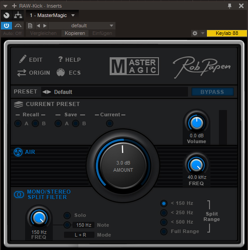Step plugin preset with Default arrows
The image size is (248, 250).
tap(47, 92)
